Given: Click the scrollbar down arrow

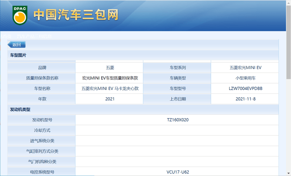Looking at the screenshot, I should click(x=289, y=174).
